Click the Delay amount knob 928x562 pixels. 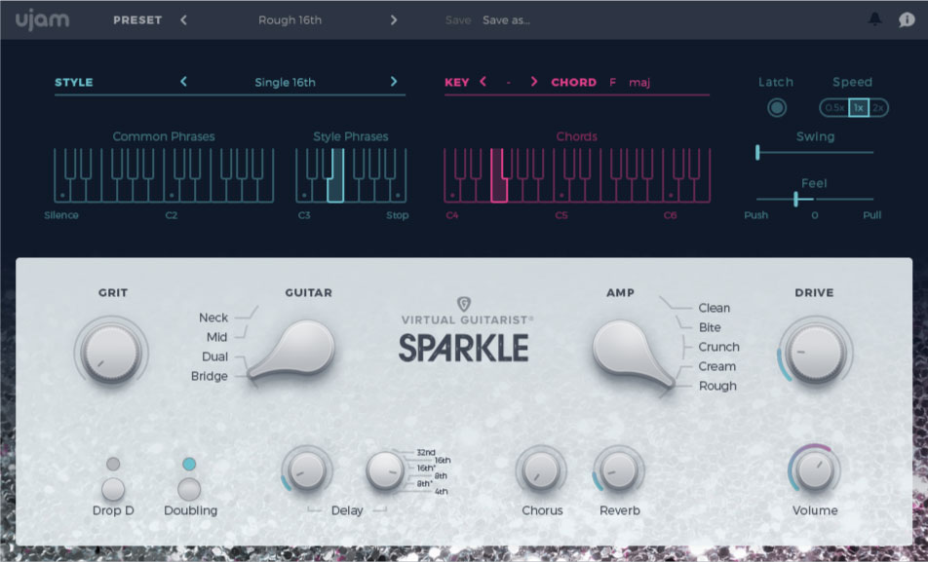click(x=306, y=470)
